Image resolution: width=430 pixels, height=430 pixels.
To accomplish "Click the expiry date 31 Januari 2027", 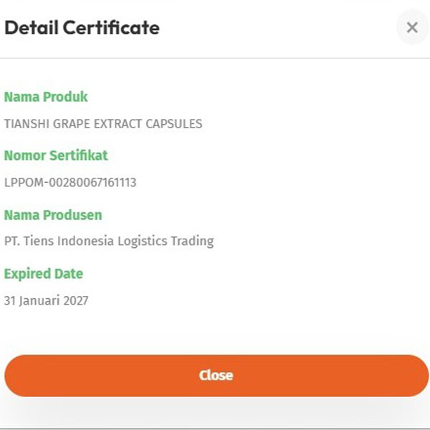I will pos(47,301).
